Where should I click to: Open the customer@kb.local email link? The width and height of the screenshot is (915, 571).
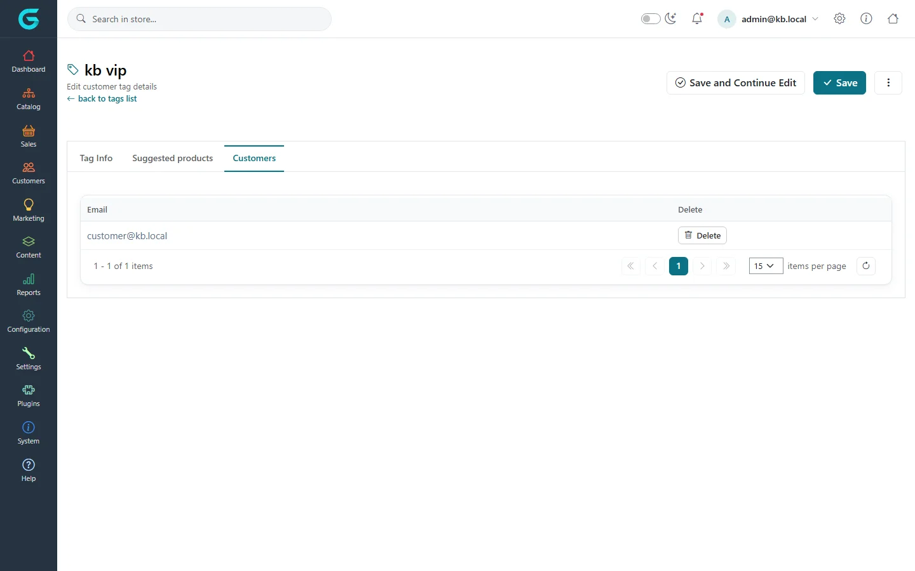pos(127,236)
